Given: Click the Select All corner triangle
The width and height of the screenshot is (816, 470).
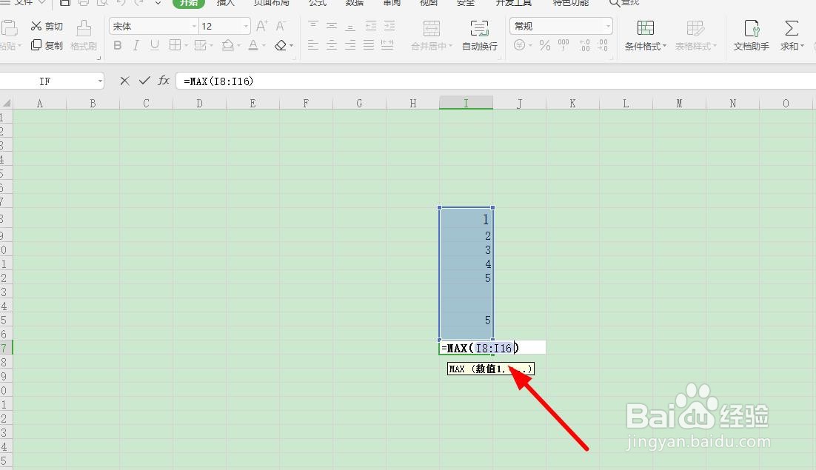Looking at the screenshot, I should tap(6, 103).
